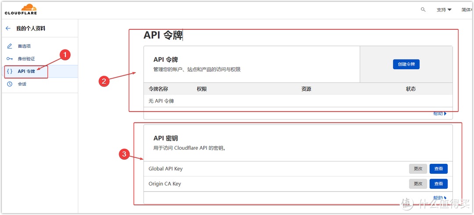Open search with the magnifier icon
474x215 pixels.
(x=423, y=10)
